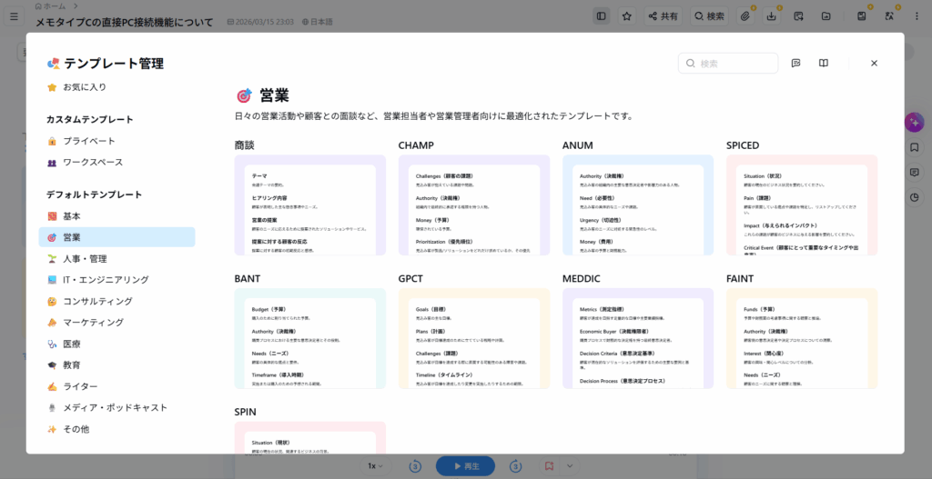The image size is (932, 479).
Task: Click the microphone icon beside メディア・ポッドキャスト
Action: pos(52,408)
